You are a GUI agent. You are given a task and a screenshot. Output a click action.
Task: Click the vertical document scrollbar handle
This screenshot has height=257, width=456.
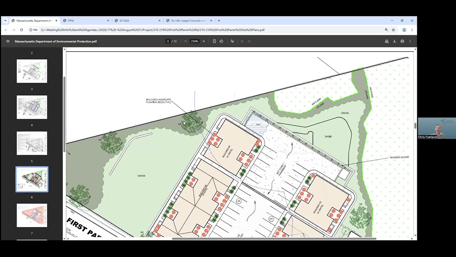pos(415,126)
